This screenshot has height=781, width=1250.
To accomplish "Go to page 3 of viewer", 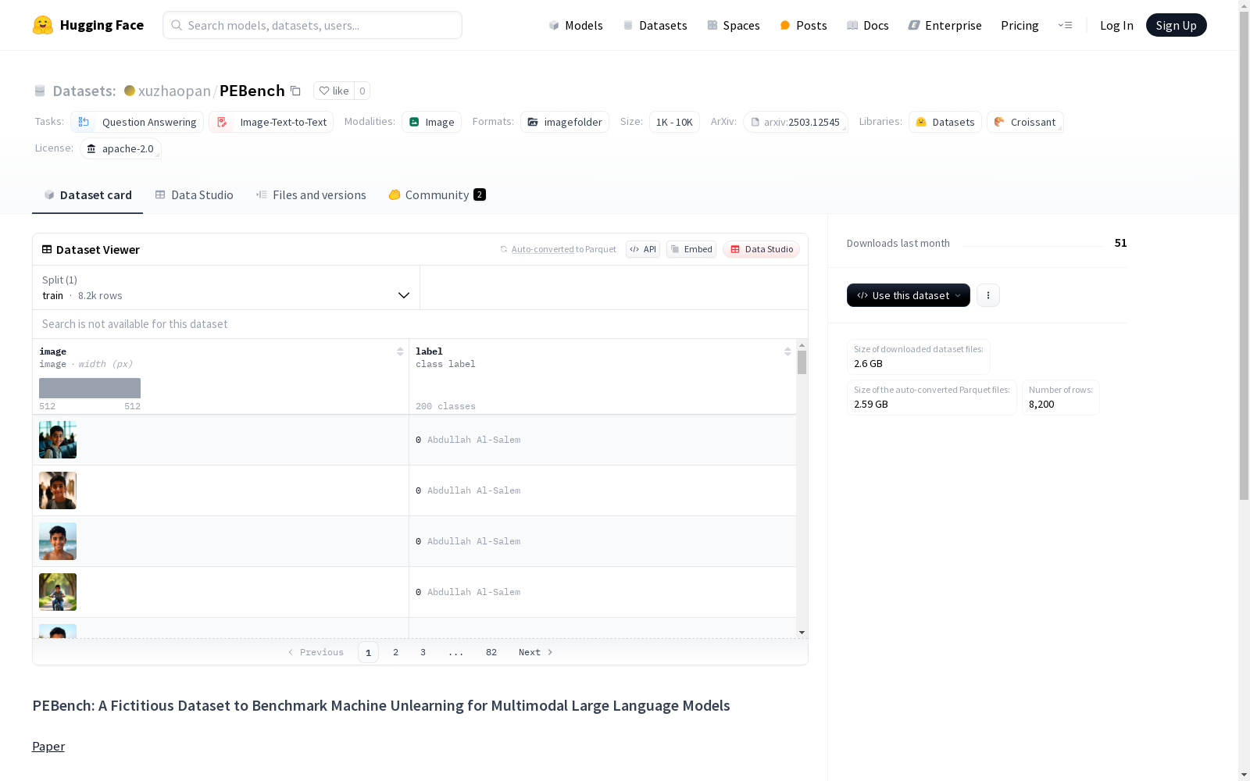I will (423, 652).
